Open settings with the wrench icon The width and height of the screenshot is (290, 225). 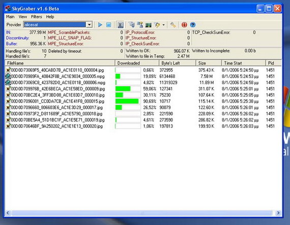pos(173,25)
